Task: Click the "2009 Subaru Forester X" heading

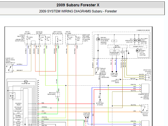Action: tap(78, 5)
